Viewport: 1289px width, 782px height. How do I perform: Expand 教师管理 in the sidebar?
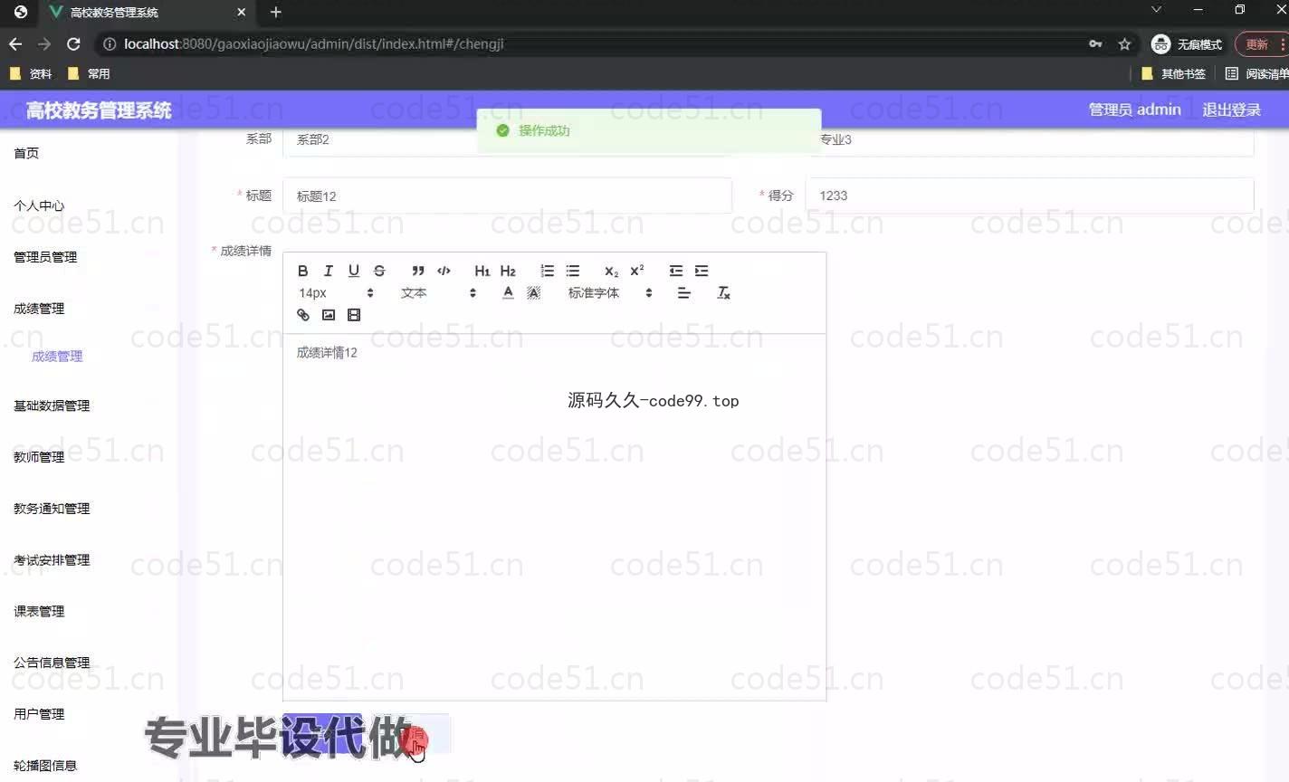(x=39, y=457)
